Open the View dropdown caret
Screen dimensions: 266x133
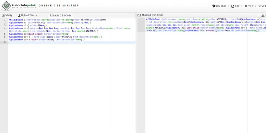pos(256,6)
